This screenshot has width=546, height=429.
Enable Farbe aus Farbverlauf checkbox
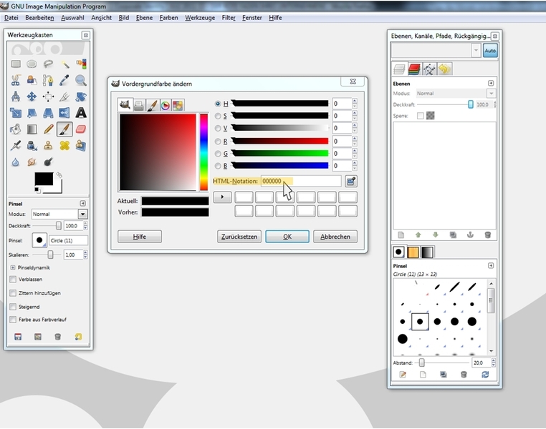click(13, 319)
